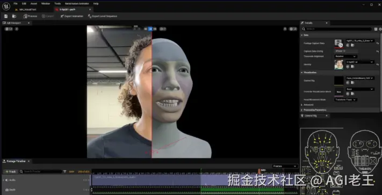This screenshot has width=382, height=195.
Task: Close the Details panel tab
Action: click(327, 23)
